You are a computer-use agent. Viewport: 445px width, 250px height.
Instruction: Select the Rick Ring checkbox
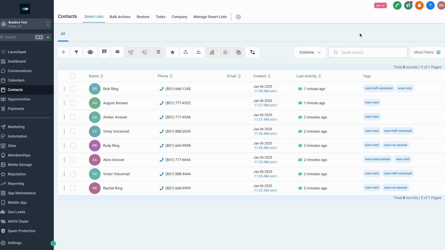tap(73, 89)
